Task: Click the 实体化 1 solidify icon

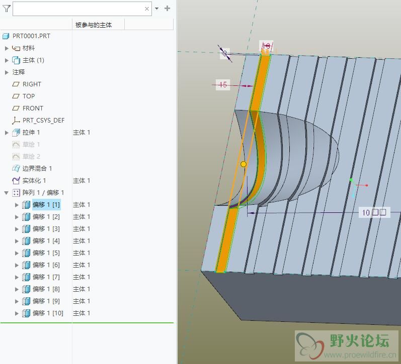Action: click(x=16, y=180)
